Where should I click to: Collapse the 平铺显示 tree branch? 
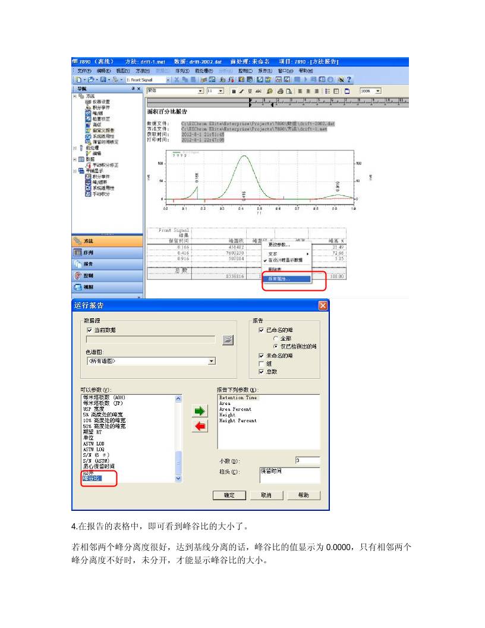(76, 171)
